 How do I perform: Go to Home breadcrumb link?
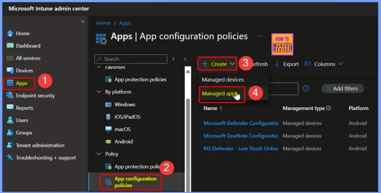click(103, 23)
